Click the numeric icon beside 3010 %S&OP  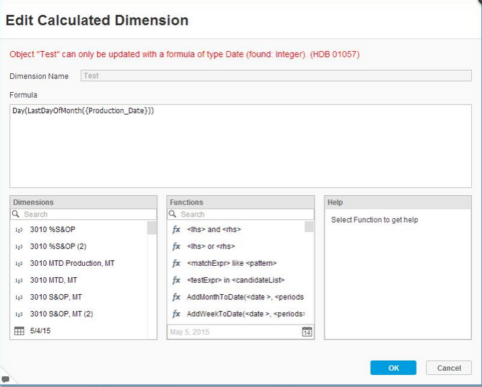(x=19, y=230)
